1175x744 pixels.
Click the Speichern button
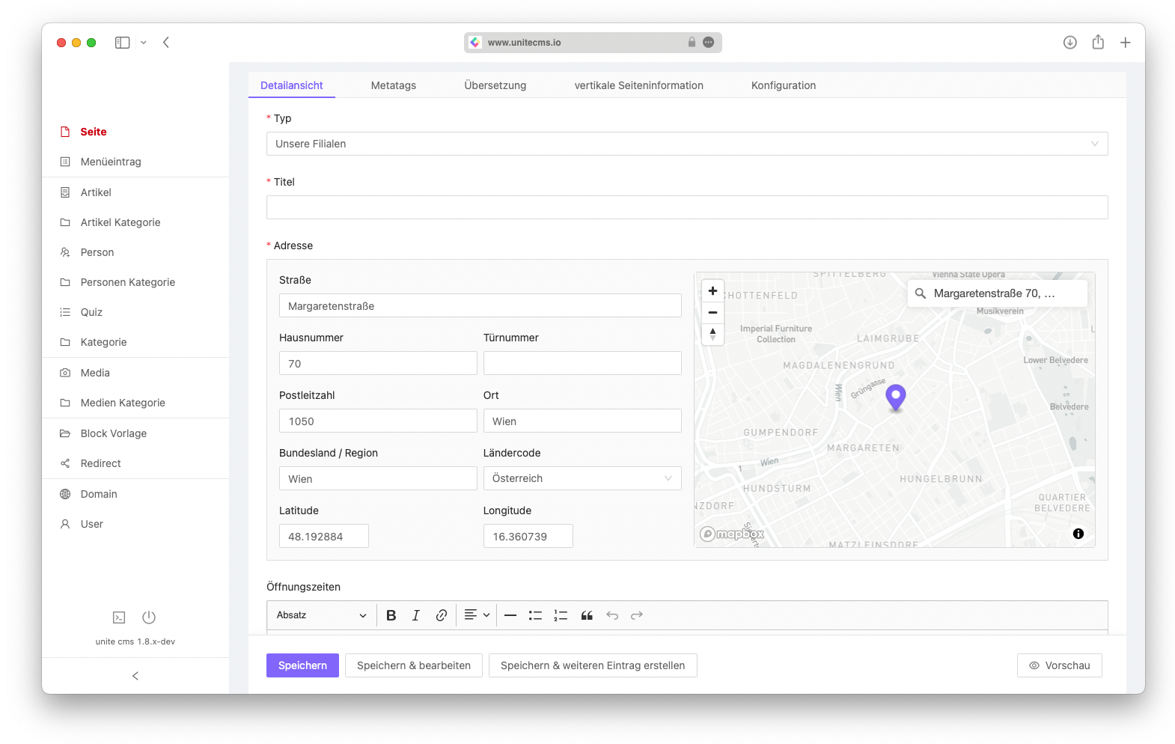302,665
